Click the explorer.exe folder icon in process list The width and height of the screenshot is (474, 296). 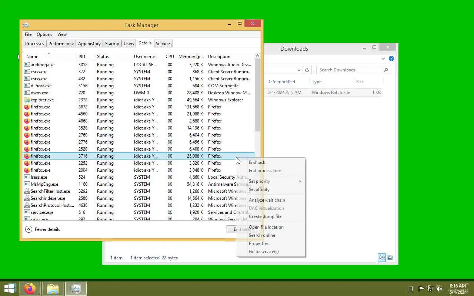coord(27,100)
